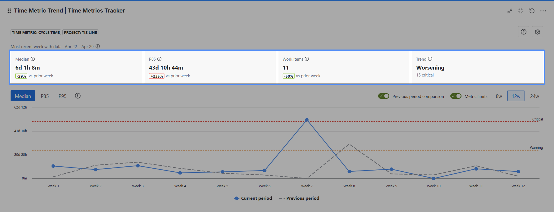Disable the Metric limits toggle

tap(456, 96)
